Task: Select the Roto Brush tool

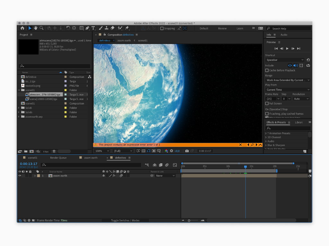Action: [120, 28]
